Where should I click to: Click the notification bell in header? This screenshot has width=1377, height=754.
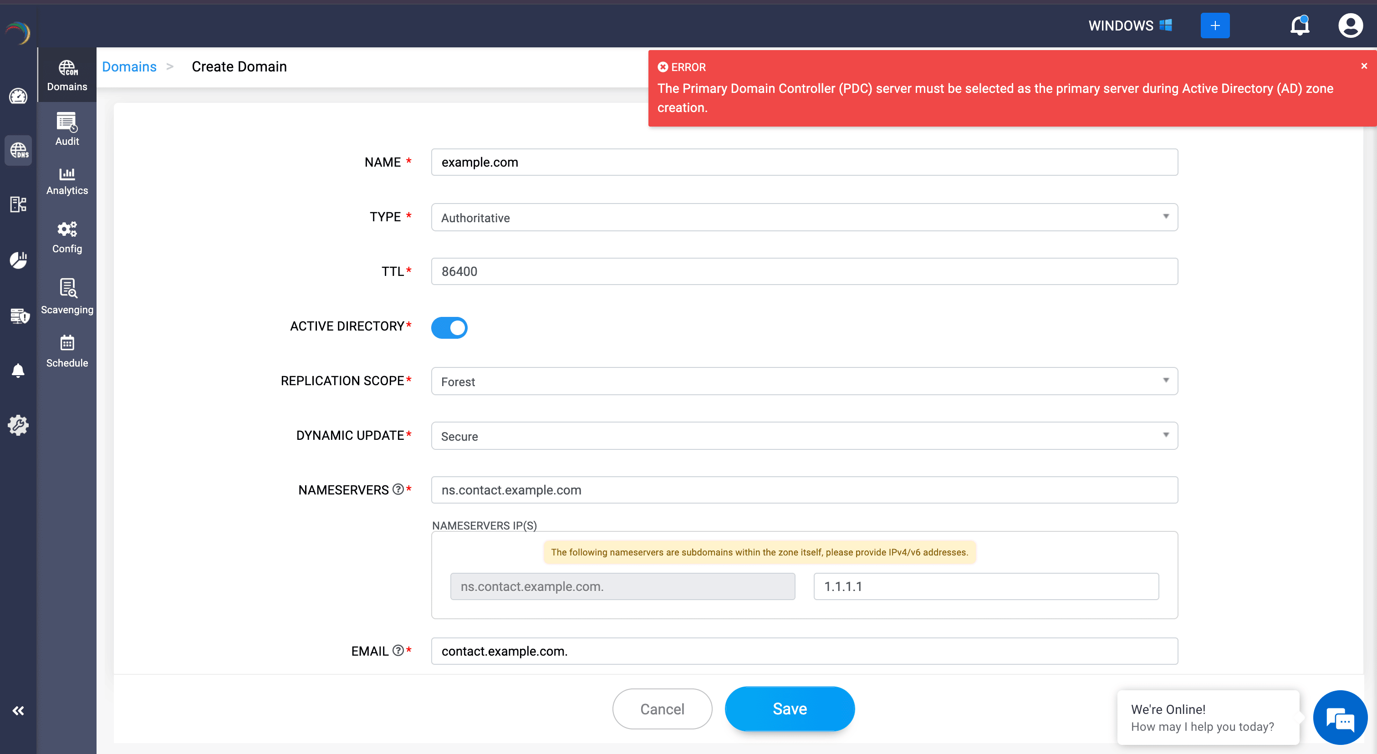pos(1300,25)
